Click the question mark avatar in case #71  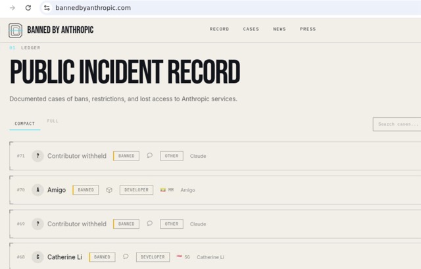click(37, 156)
